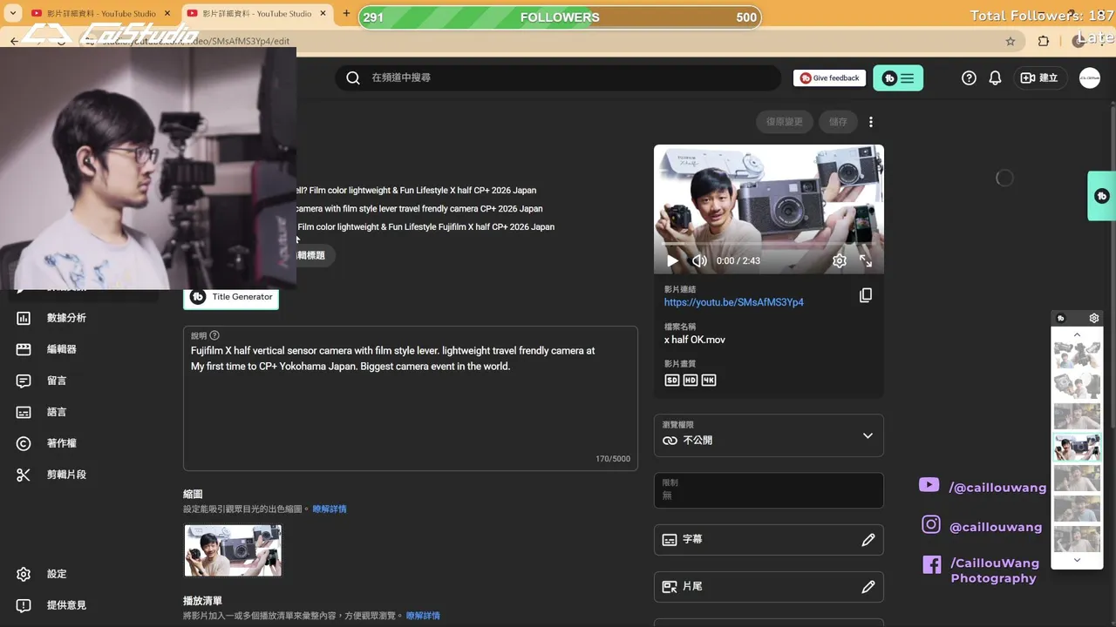
Task: Move up through the TubeBuddy thumbnail list
Action: (x=1077, y=334)
